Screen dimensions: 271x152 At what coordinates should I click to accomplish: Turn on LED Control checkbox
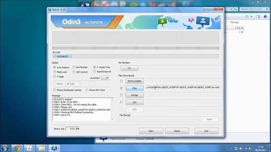pos(74,72)
